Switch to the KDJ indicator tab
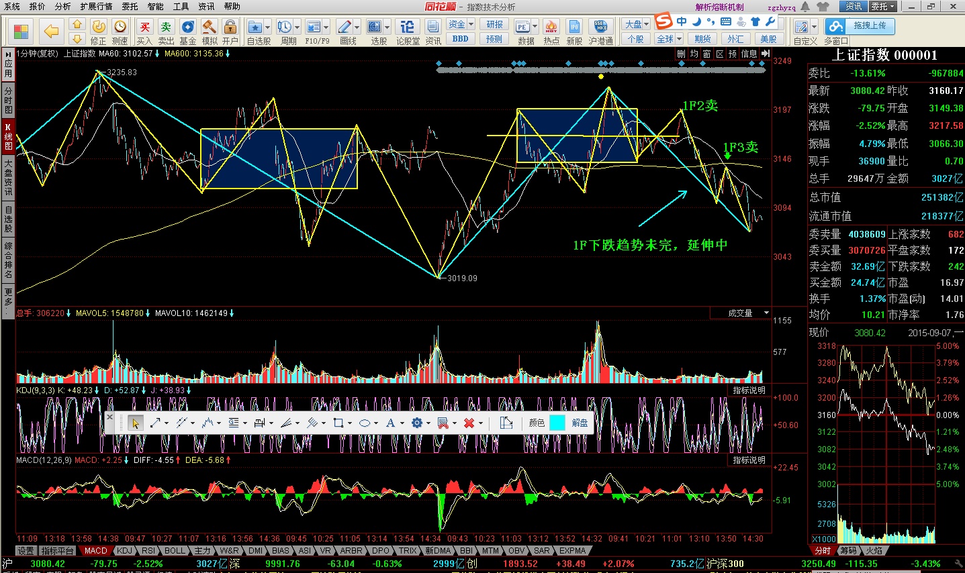The image size is (965, 573). pyautogui.click(x=125, y=550)
